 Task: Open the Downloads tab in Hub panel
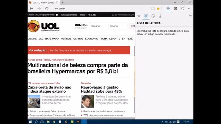(160, 16)
